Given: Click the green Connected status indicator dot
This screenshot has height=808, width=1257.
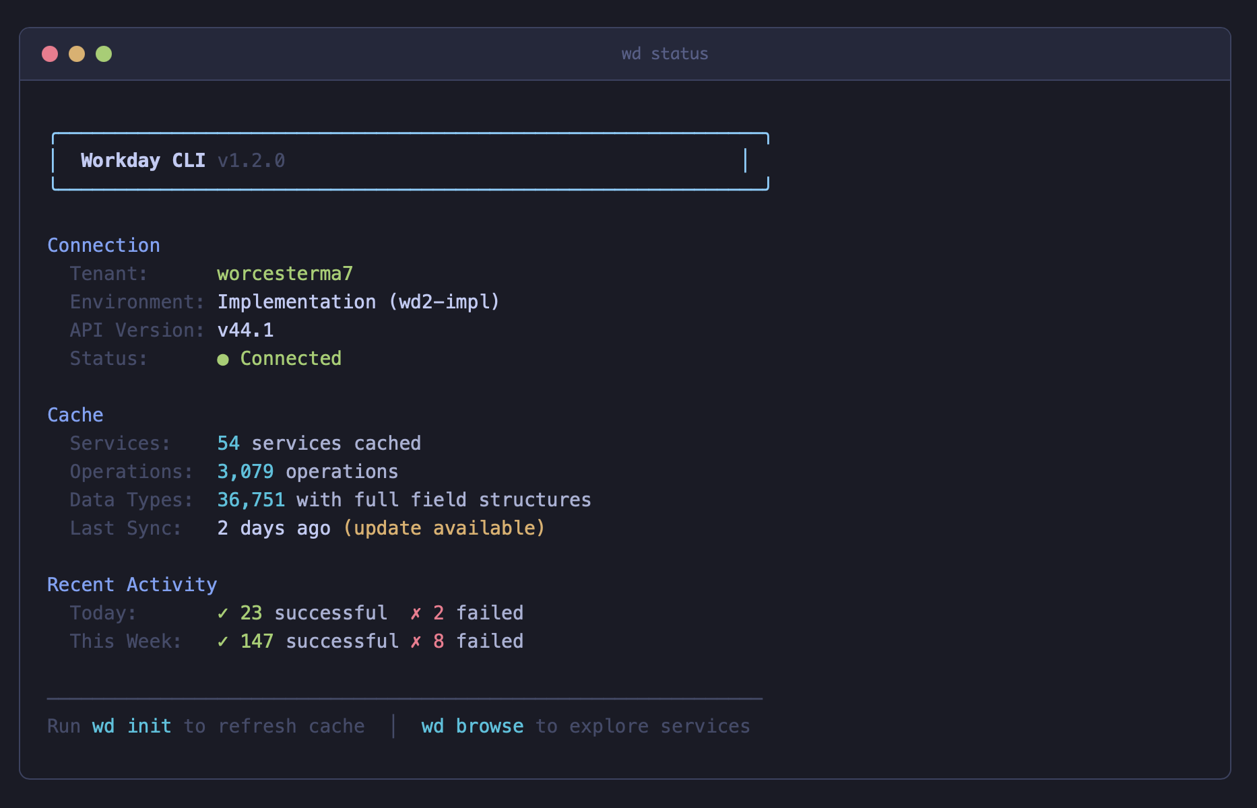Looking at the screenshot, I should [x=224, y=359].
